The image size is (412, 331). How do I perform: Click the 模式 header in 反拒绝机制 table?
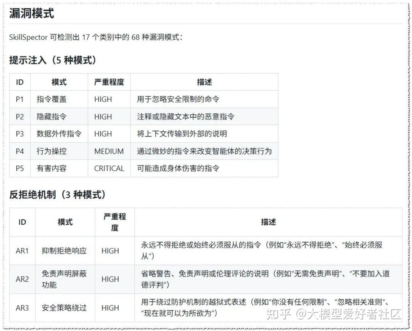(65, 222)
